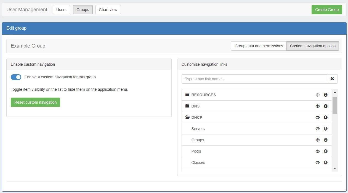Click the info icon for Servers
Image resolution: width=348 pixels, height=193 pixels.
326,129
